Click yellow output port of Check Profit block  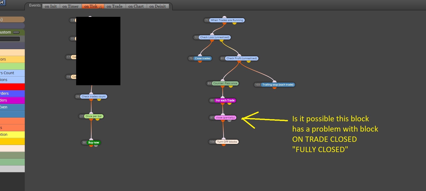point(249,61)
